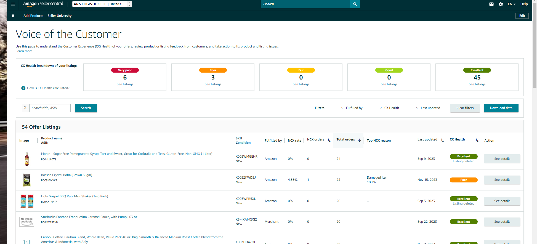Screen dimensions: 537x244
Task: Click the magnifier icon in the ASIN search box
Action: point(25,108)
